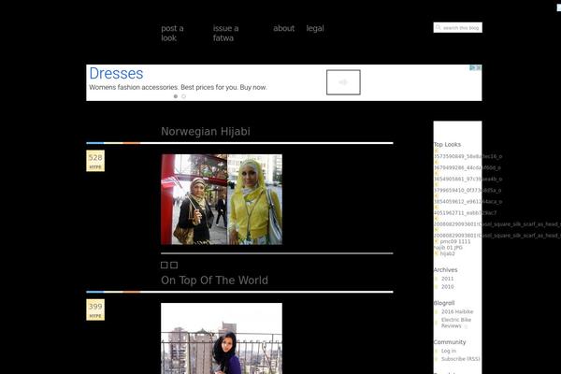
Task: Click the 'Blogroll' sidebar heading
Action: (444, 303)
